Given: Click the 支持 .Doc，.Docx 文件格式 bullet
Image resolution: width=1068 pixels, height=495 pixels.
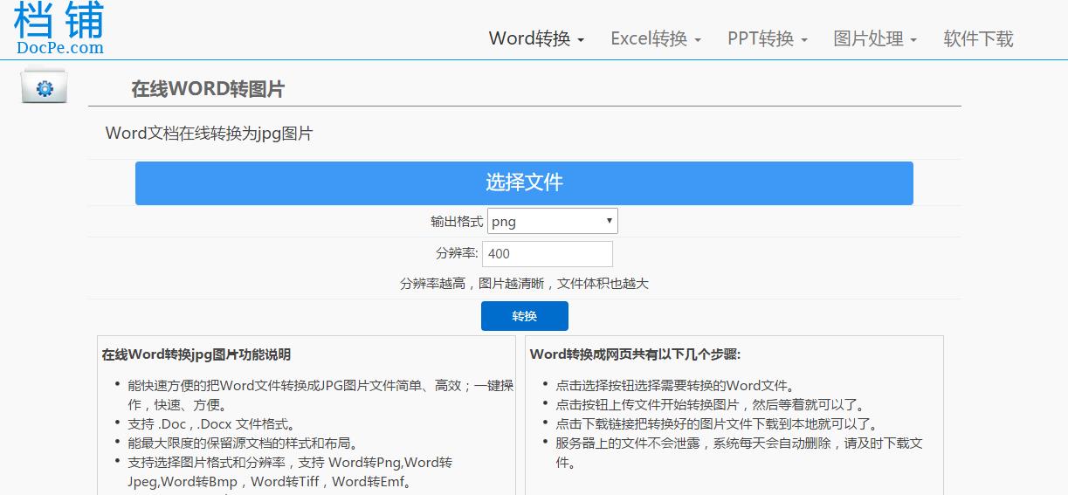Looking at the screenshot, I should pyautogui.click(x=211, y=423).
